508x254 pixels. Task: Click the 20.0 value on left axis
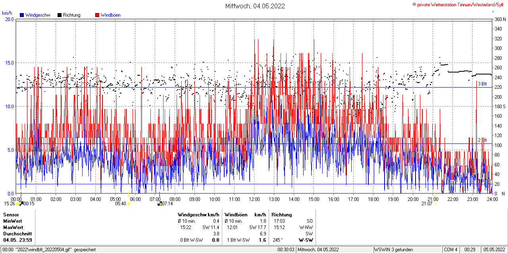point(9,19)
